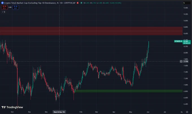The image size is (192, 114).
Task: Click the 7.00% price scale label
Action: click(x=186, y=85)
